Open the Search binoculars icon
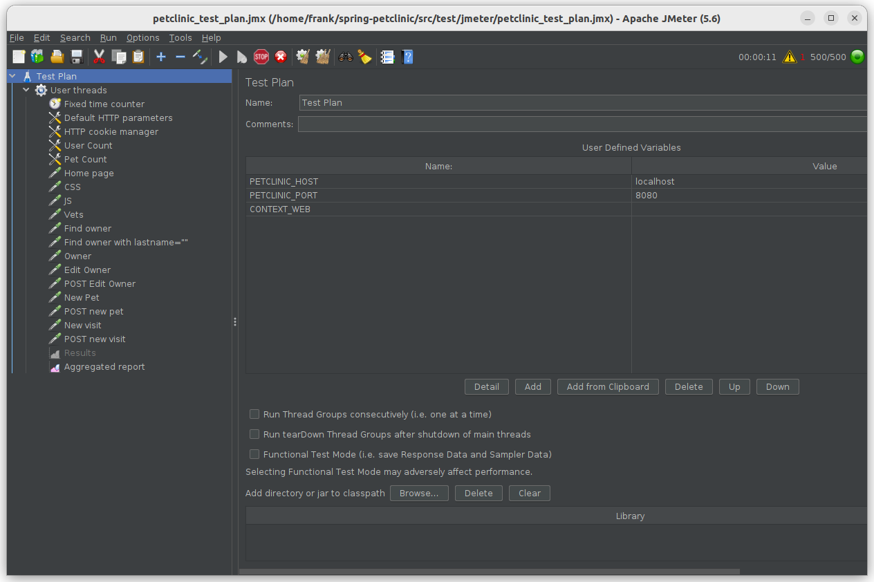Viewport: 874px width, 582px height. [x=346, y=57]
